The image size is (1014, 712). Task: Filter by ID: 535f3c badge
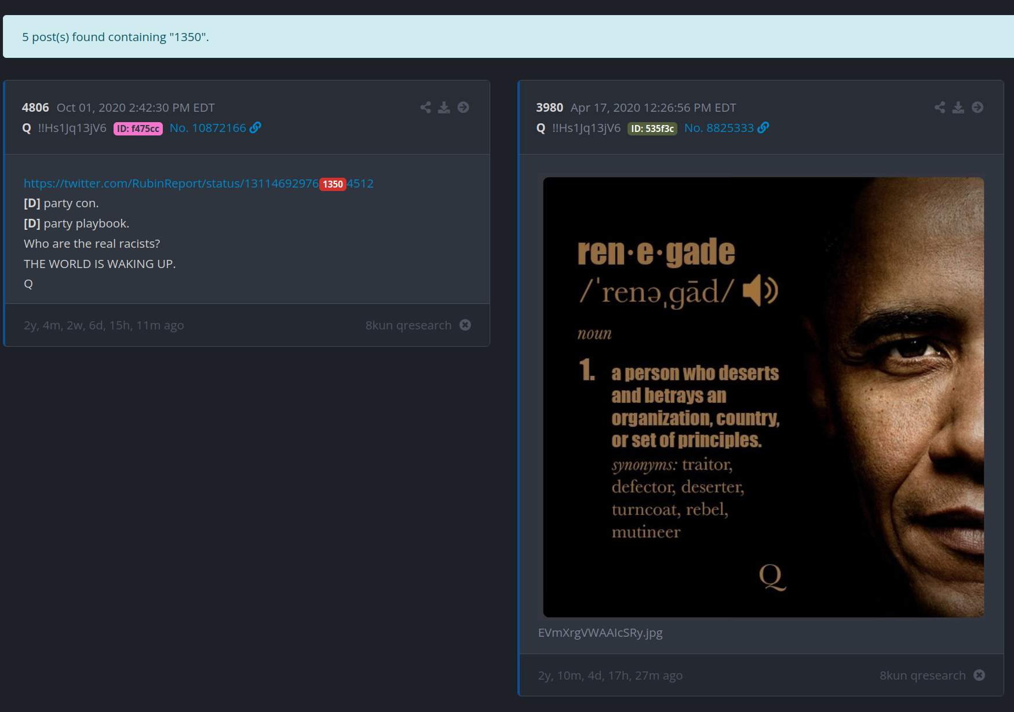(x=652, y=129)
